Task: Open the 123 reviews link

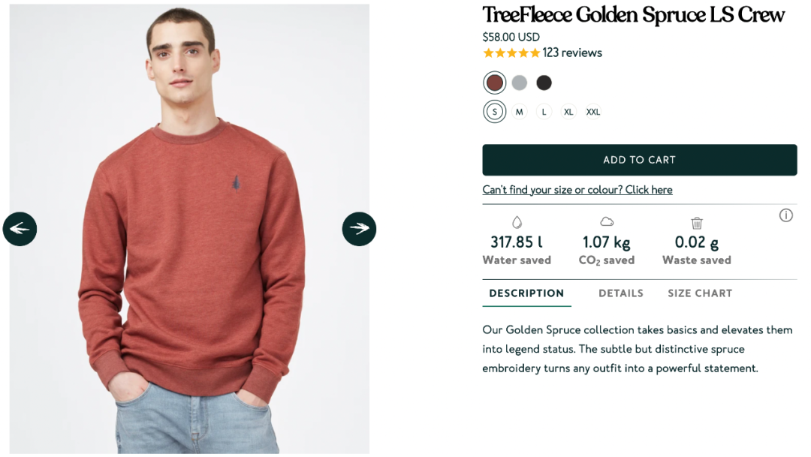Action: point(572,53)
